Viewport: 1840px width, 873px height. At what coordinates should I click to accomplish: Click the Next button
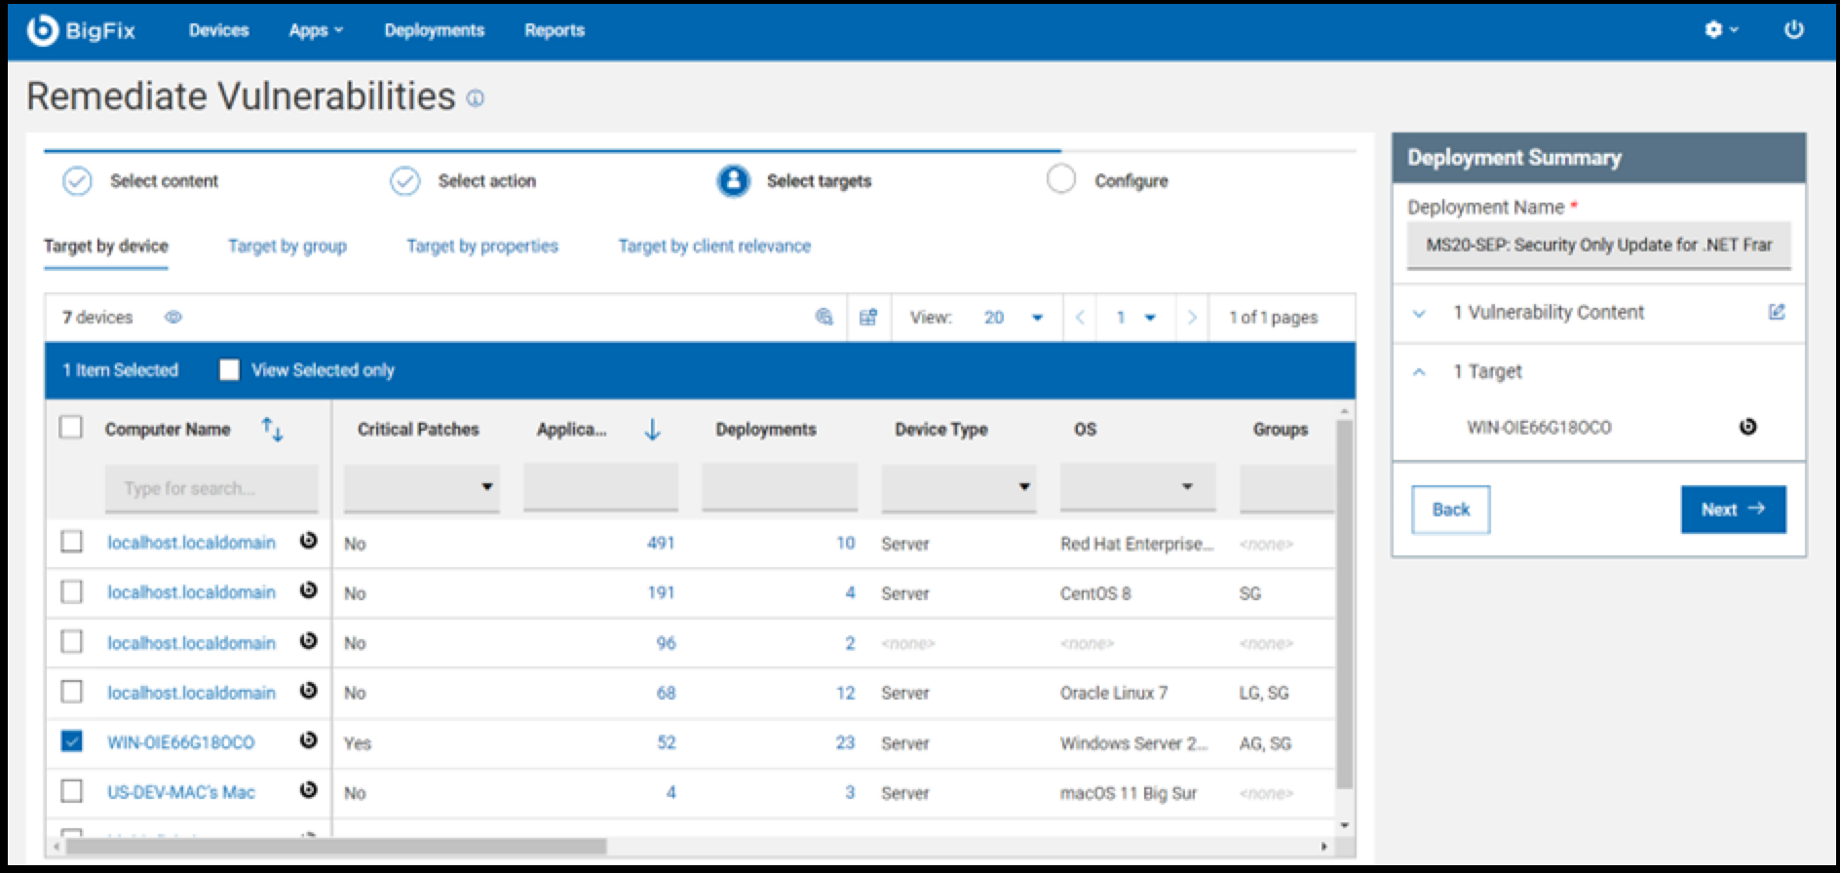click(x=1732, y=510)
